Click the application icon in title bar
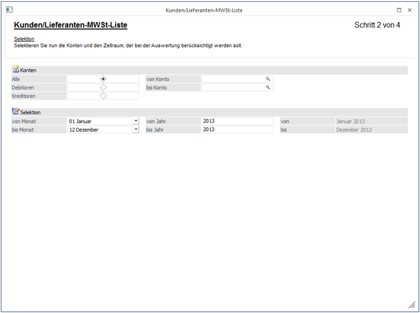The height and width of the screenshot is (313, 420). coord(9,10)
